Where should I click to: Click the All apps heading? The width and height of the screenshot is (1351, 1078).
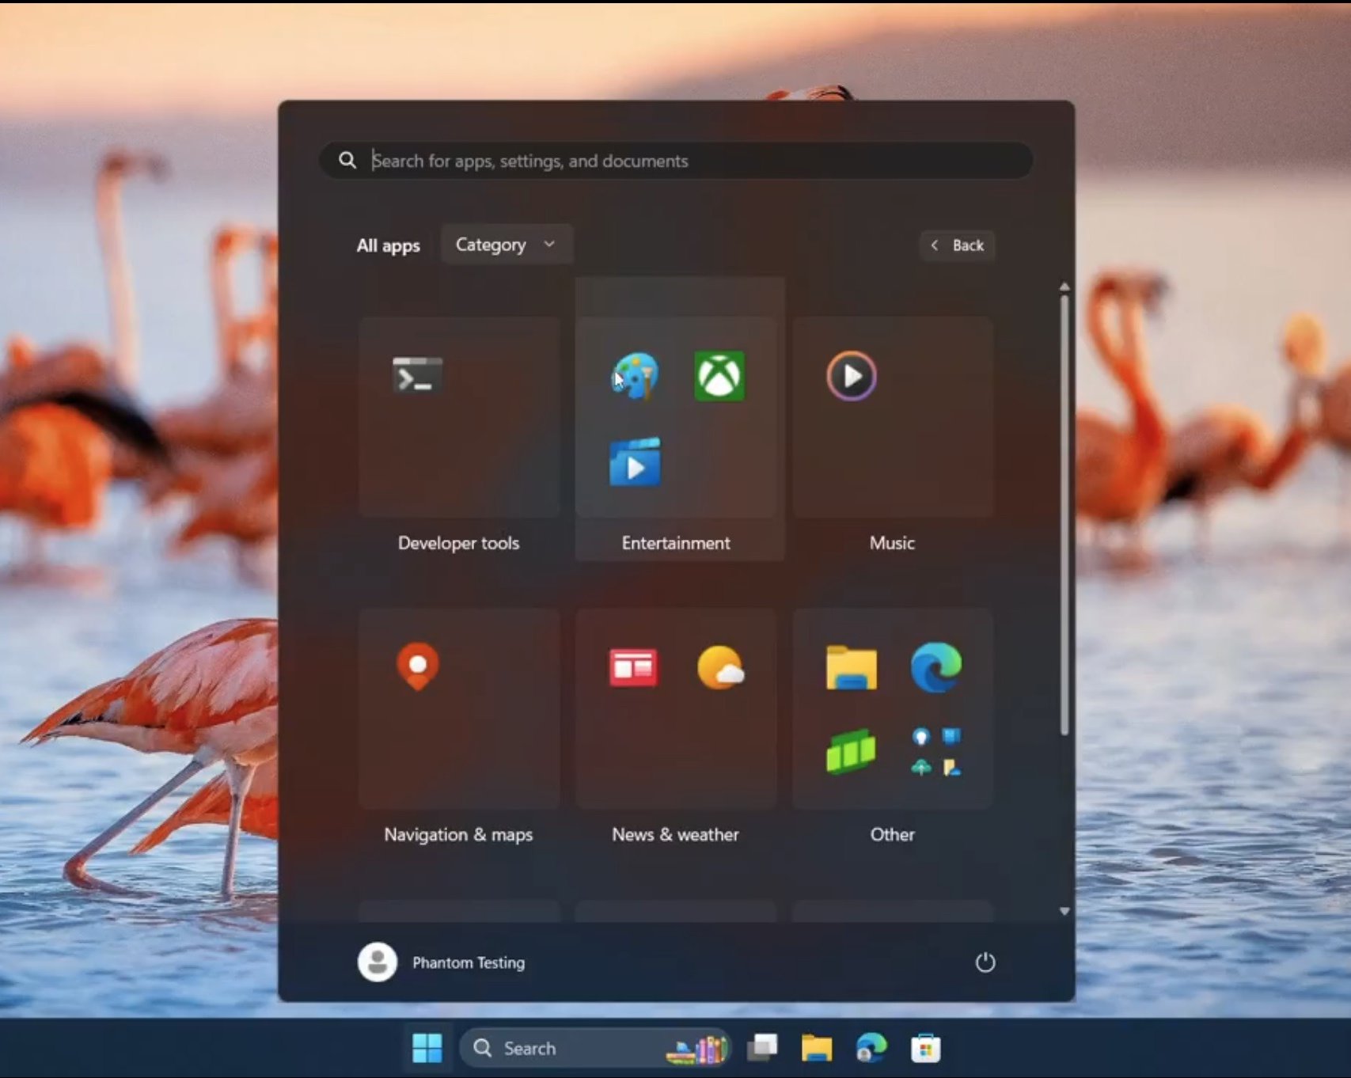[x=388, y=245]
